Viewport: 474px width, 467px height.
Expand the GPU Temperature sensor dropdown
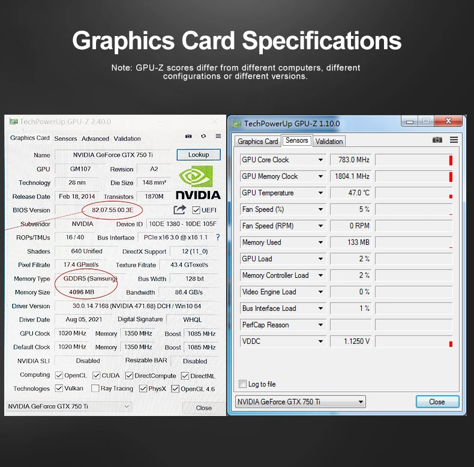[x=320, y=193]
